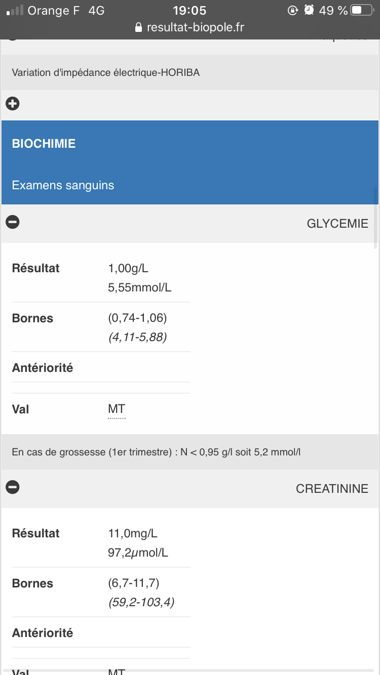Collapse the GLYCEMIE section via minus icon
Viewport: 380px width, 675px height.
13,222
